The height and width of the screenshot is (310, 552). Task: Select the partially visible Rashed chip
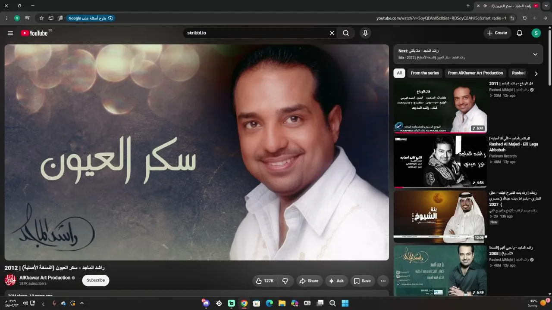519,73
